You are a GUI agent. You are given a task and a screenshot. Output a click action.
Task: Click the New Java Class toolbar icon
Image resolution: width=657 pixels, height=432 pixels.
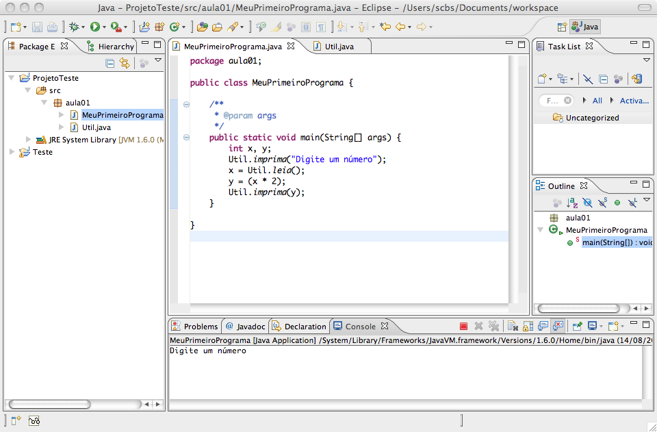click(x=175, y=27)
